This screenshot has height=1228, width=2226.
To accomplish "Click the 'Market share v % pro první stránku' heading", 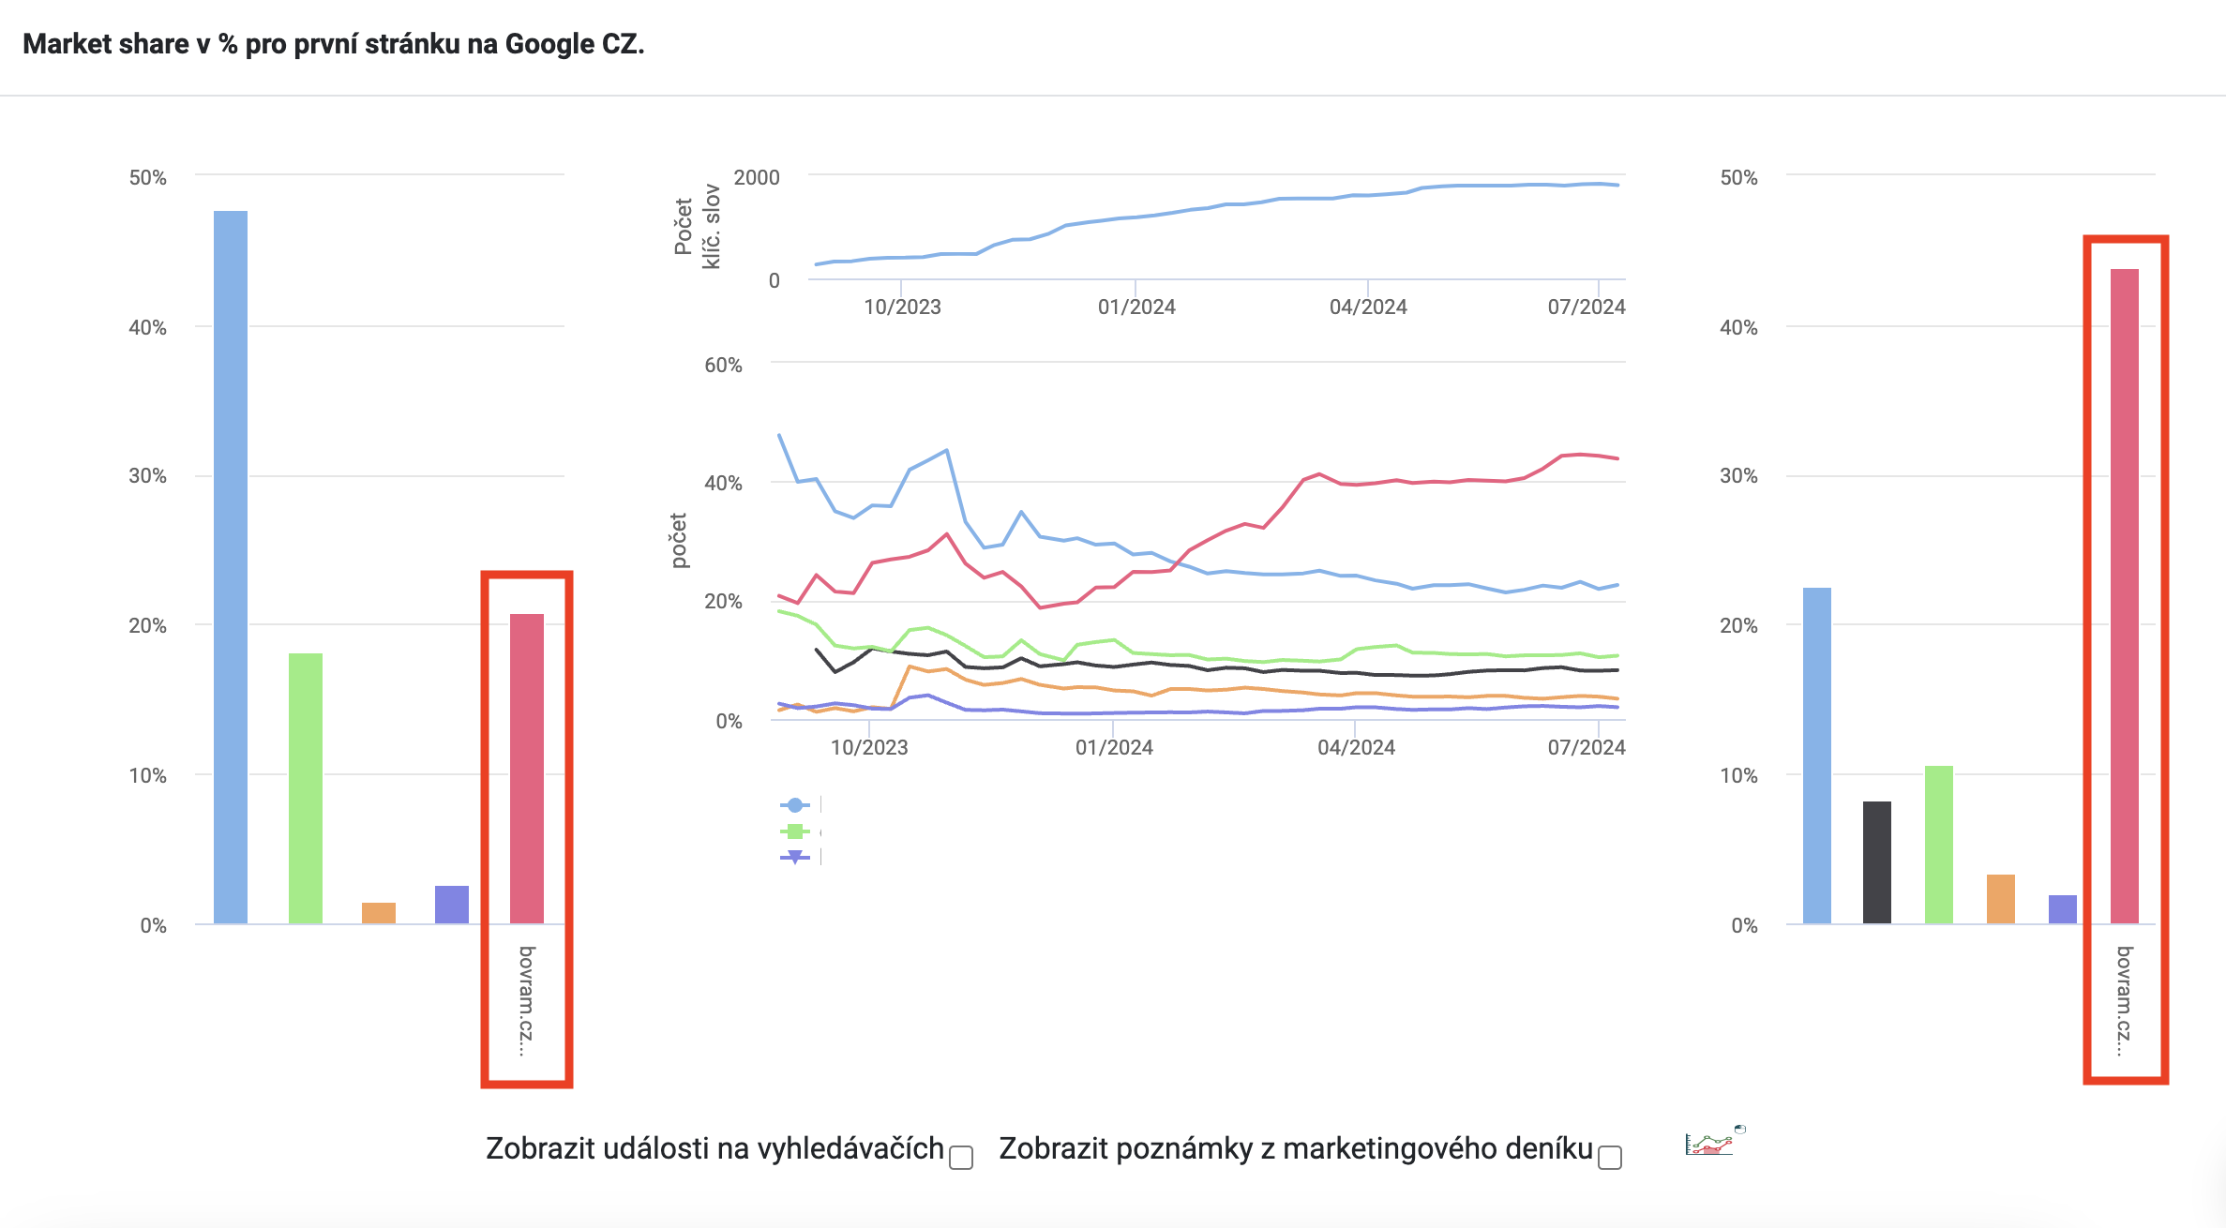I will pos(334,44).
